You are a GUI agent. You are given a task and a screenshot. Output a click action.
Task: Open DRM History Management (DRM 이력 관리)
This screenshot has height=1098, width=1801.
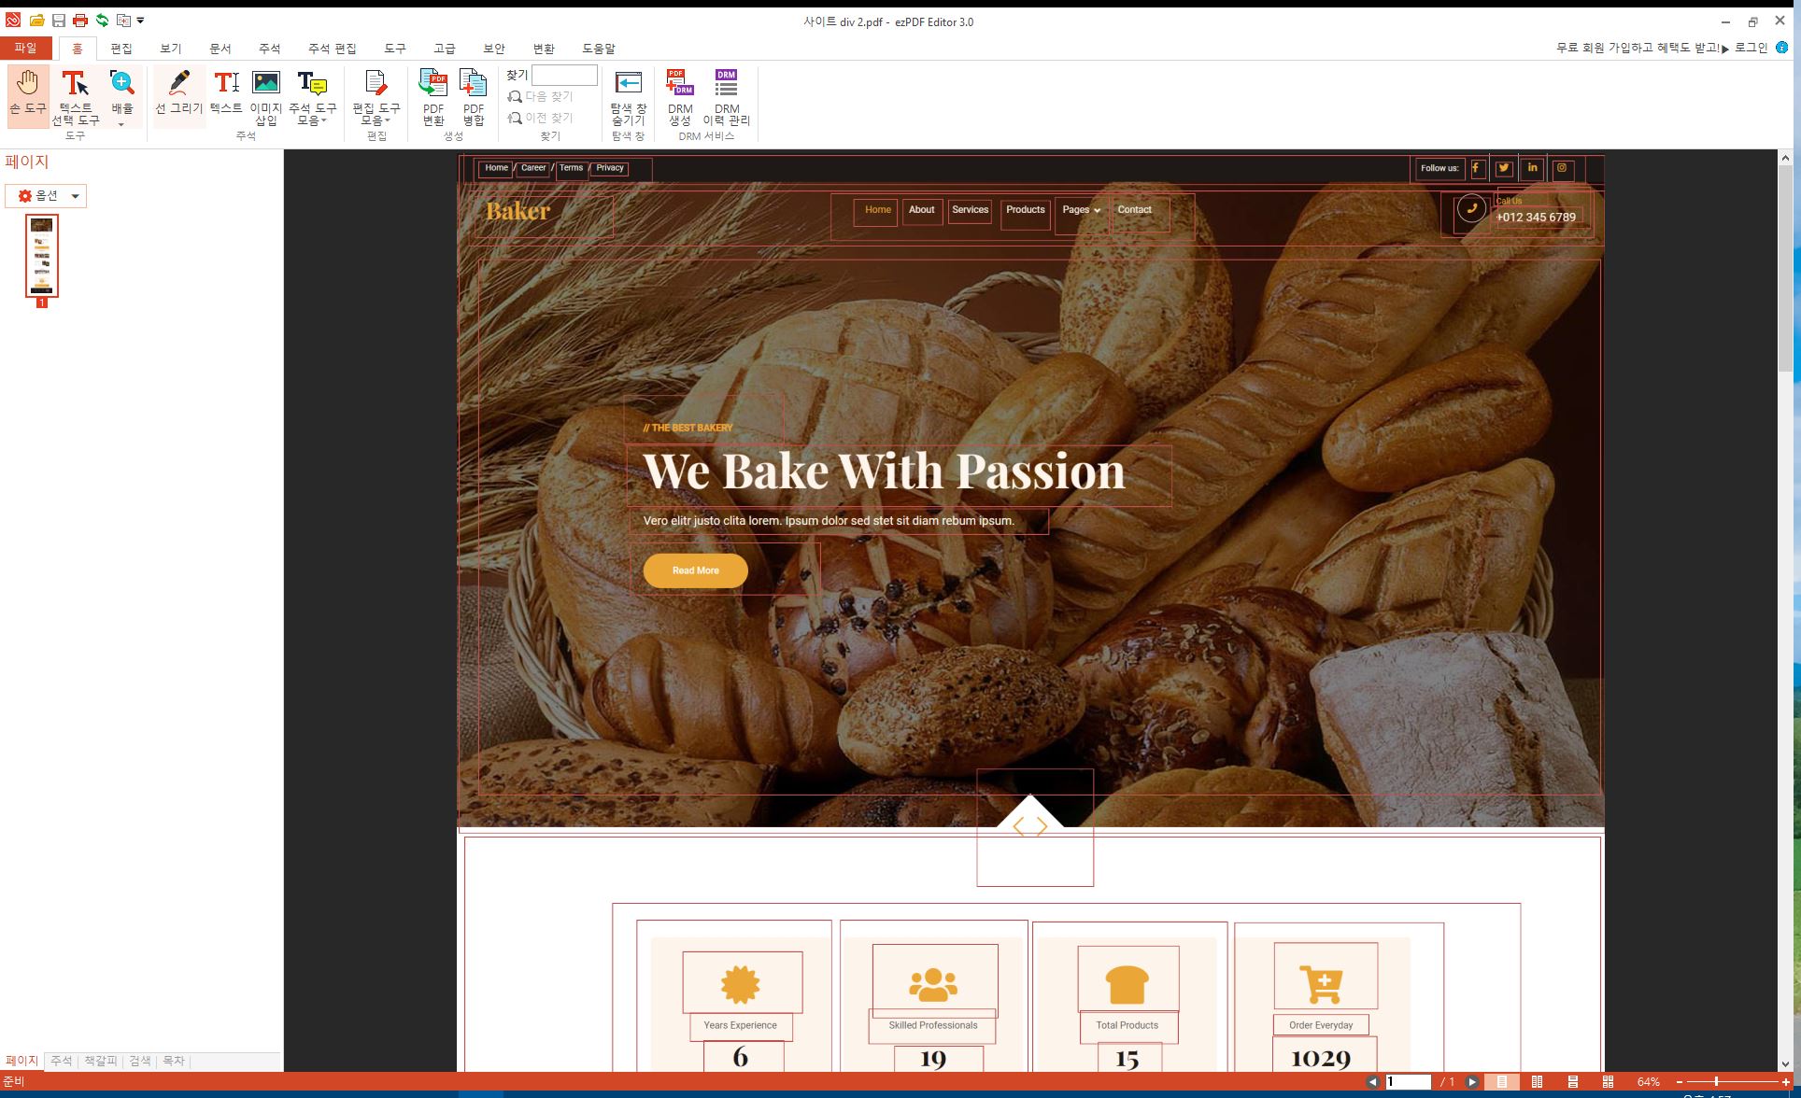tap(727, 96)
